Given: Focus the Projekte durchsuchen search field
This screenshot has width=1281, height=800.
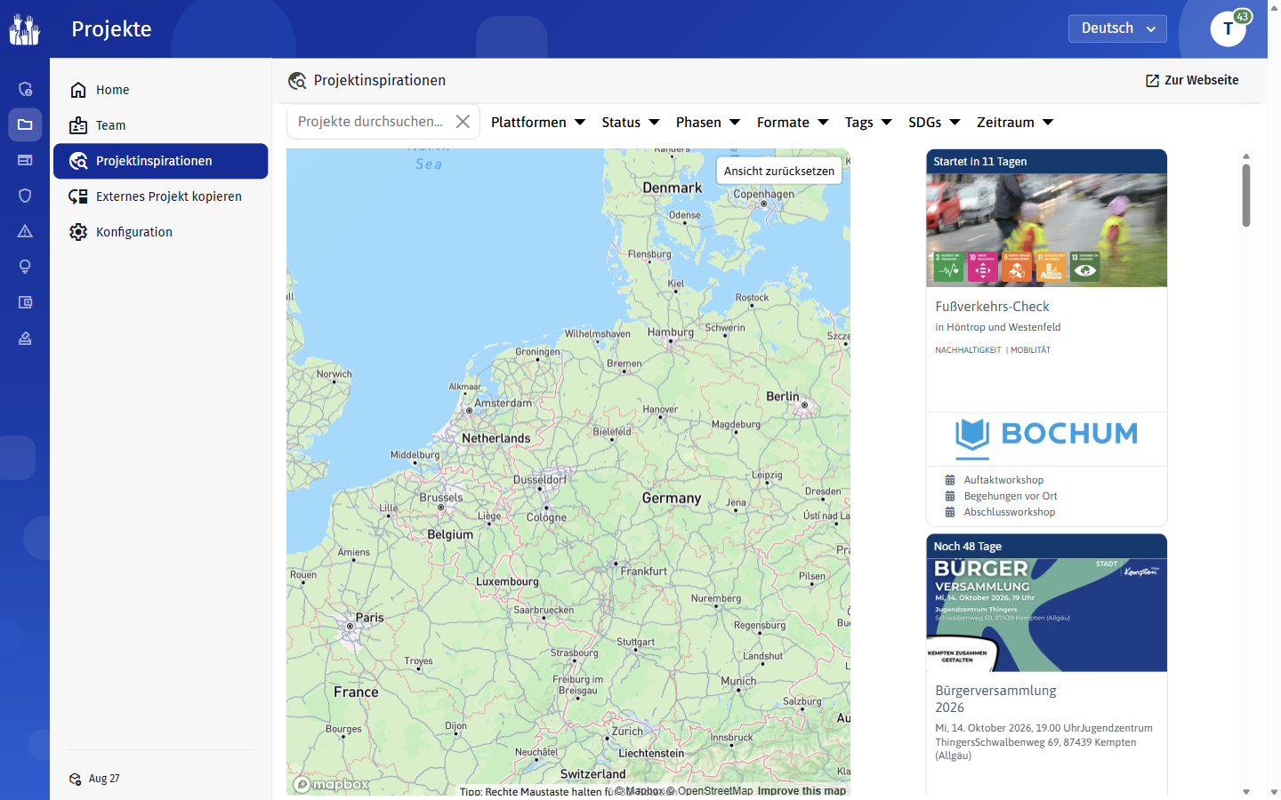Looking at the screenshot, I should point(371,122).
